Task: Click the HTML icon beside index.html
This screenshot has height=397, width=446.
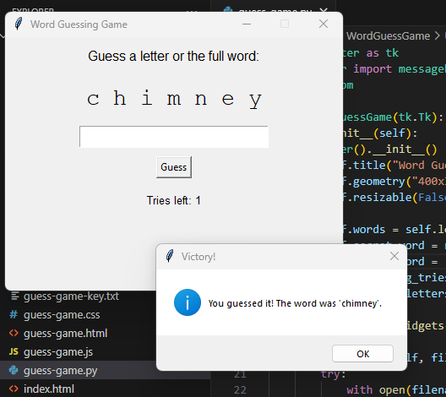Action: click(14, 389)
